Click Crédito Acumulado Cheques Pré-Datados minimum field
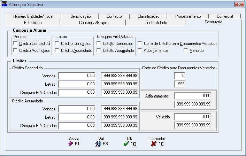246x156 pixels. pyautogui.click(x=77, y=125)
